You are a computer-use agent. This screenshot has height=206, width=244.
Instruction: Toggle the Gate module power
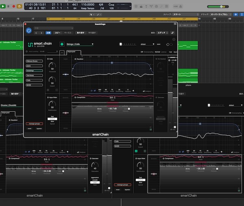[x=48, y=59]
